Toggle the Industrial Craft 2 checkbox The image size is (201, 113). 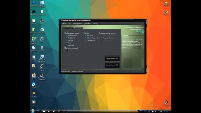[x=67, y=35]
